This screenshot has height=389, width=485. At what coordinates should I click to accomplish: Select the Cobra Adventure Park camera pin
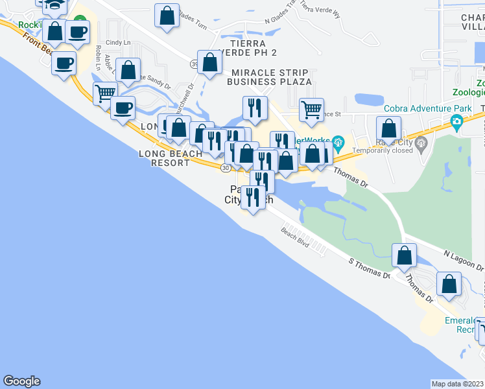456,123
